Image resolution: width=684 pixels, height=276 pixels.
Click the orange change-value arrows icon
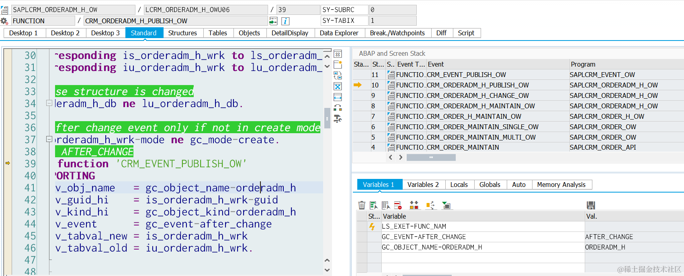(x=430, y=205)
